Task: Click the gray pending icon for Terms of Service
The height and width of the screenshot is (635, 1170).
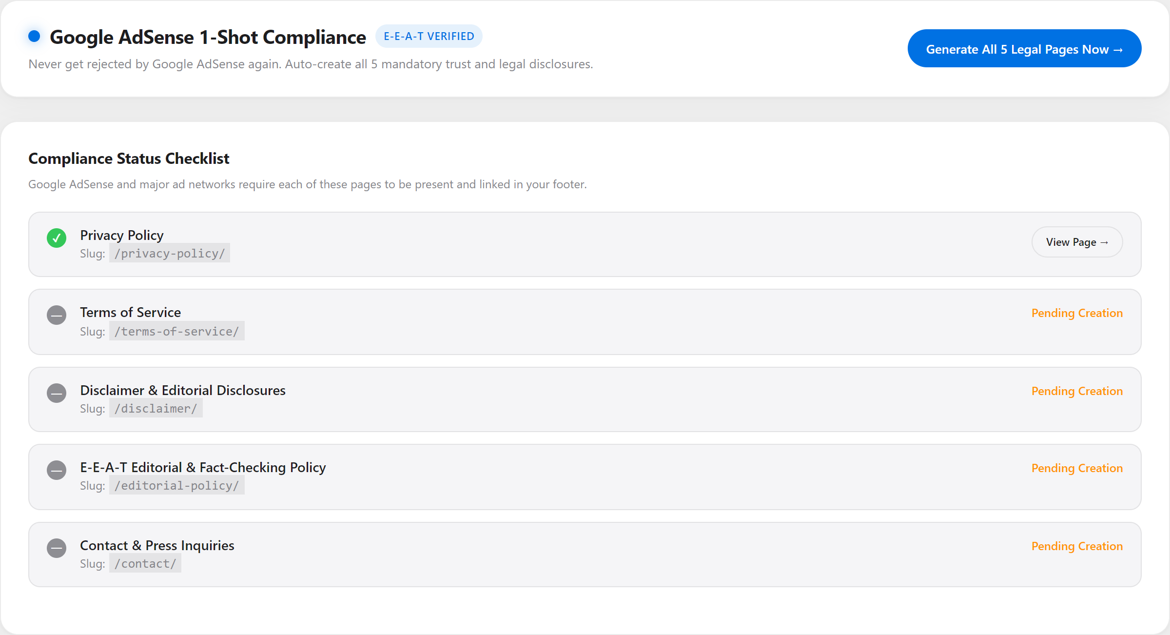Action: [57, 315]
